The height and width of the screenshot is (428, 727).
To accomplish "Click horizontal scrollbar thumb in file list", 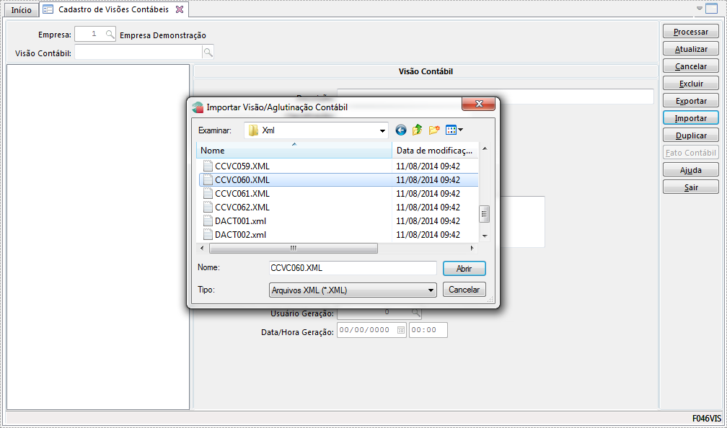I will pyautogui.click(x=294, y=249).
